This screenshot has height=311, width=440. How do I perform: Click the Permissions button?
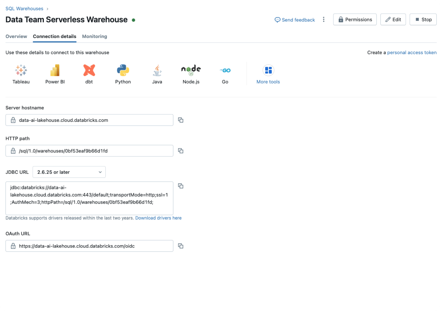pyautogui.click(x=355, y=19)
